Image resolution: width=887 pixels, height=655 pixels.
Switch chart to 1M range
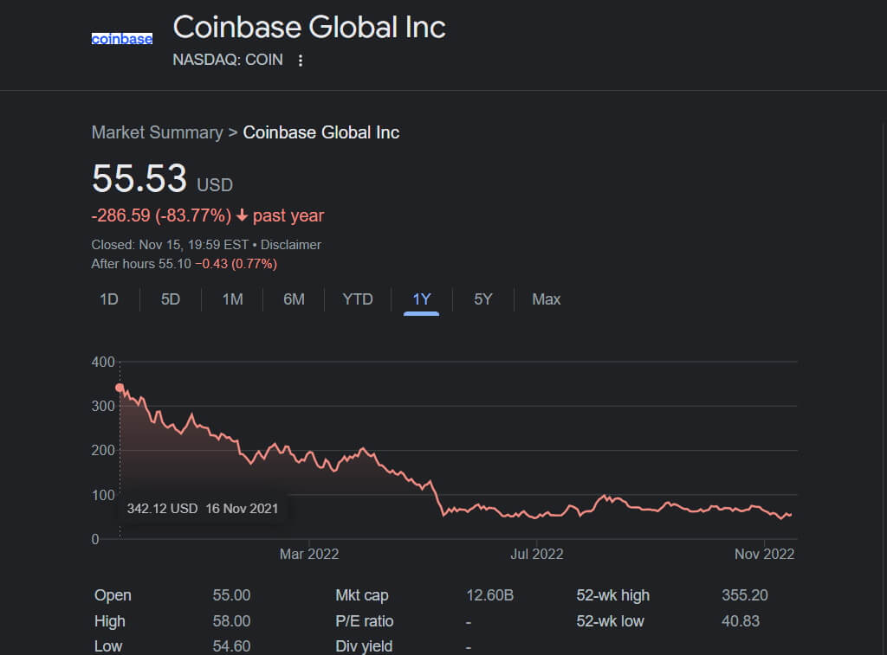(232, 299)
